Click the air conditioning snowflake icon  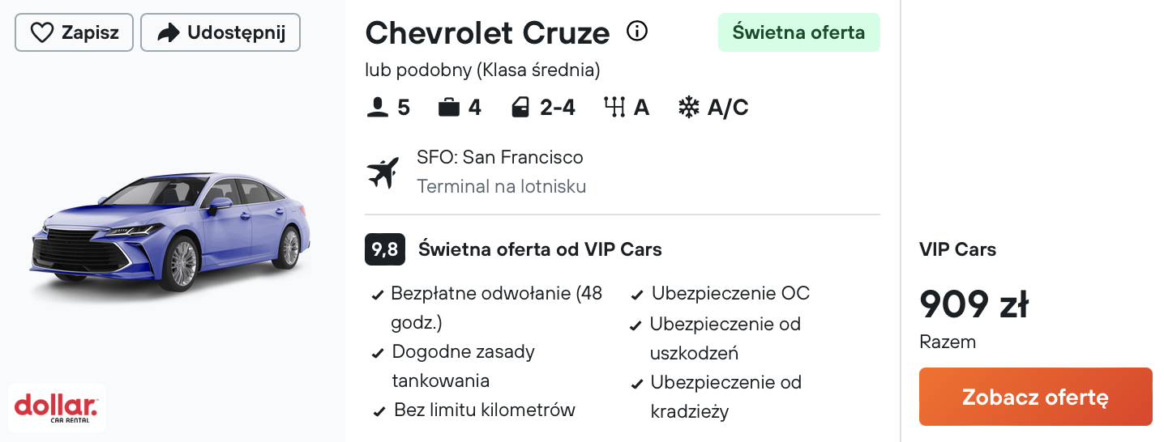point(688,108)
